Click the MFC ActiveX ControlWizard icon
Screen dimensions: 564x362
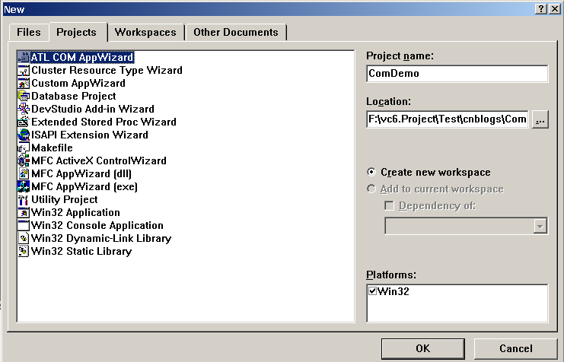(24, 160)
